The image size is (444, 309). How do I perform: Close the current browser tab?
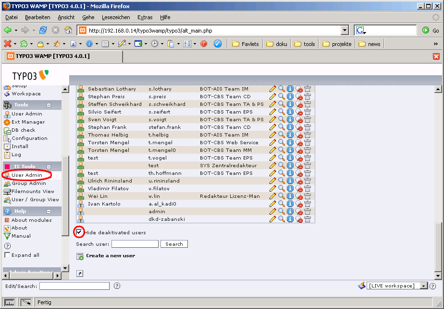436,57
